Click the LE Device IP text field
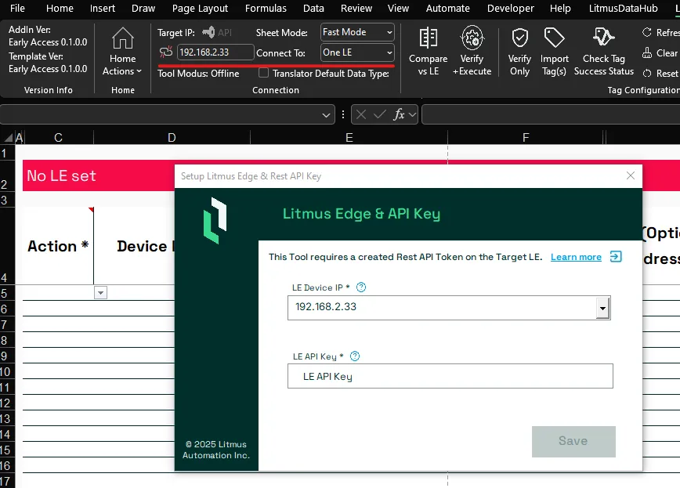 (x=442, y=308)
